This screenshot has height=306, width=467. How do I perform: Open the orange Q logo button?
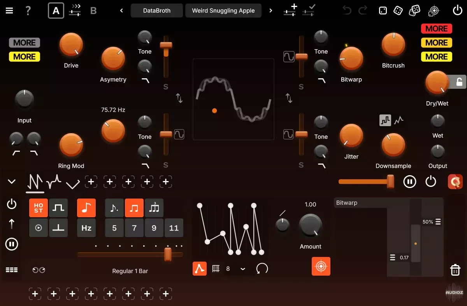pos(455,181)
